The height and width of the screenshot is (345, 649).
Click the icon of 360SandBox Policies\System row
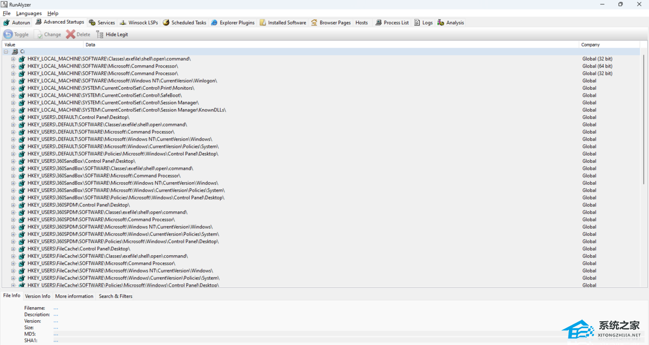pyautogui.click(x=22, y=190)
